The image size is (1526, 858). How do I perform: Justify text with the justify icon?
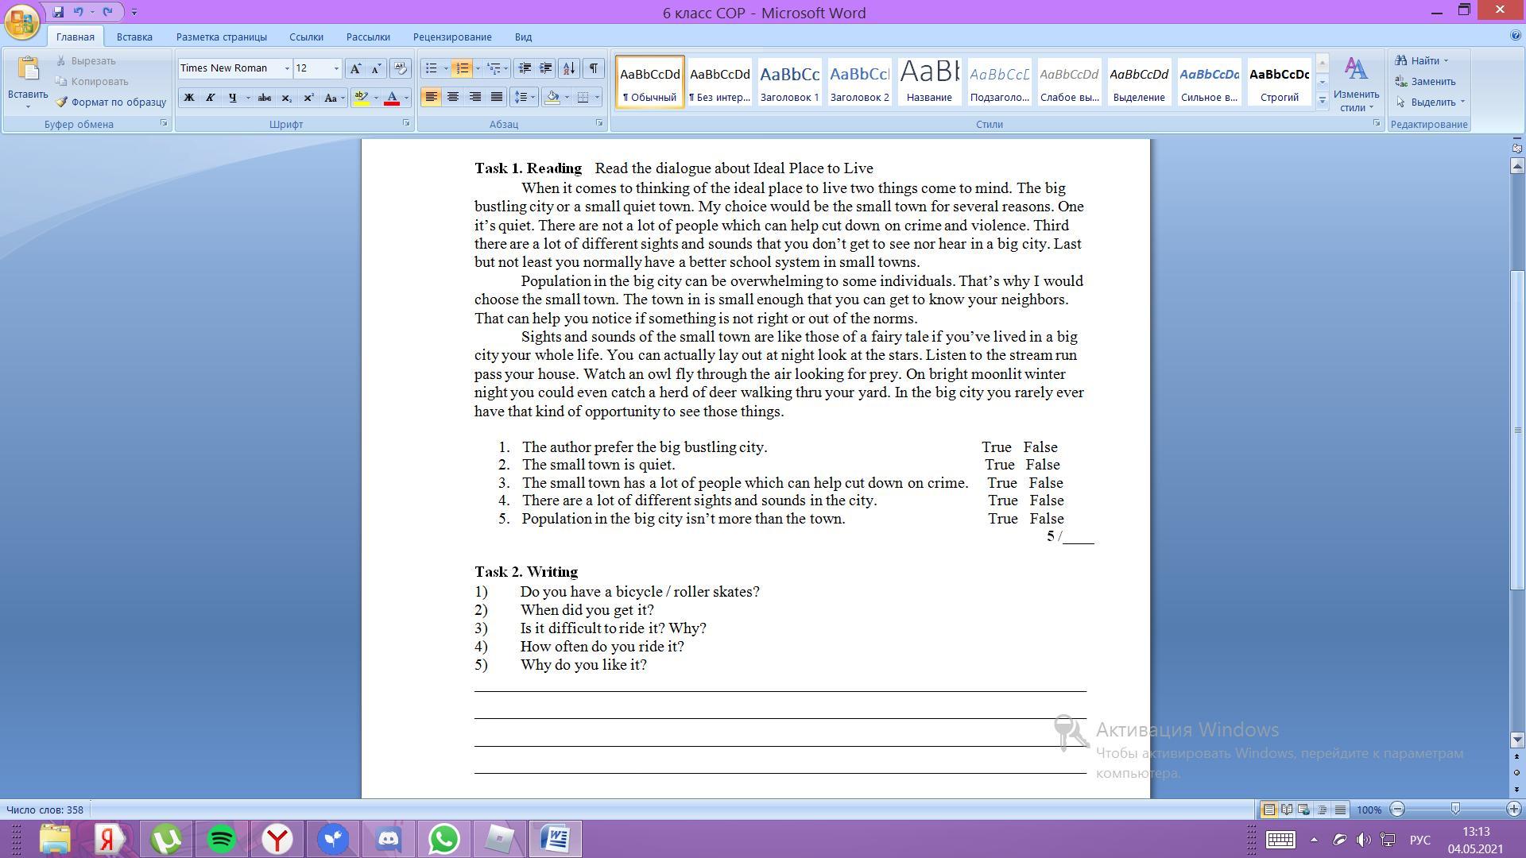(x=497, y=97)
